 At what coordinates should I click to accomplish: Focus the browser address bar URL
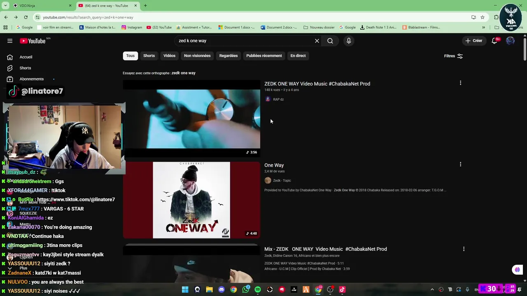[x=88, y=17]
